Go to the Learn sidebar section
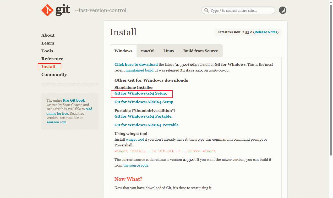333x198 pixels. pos(48,43)
